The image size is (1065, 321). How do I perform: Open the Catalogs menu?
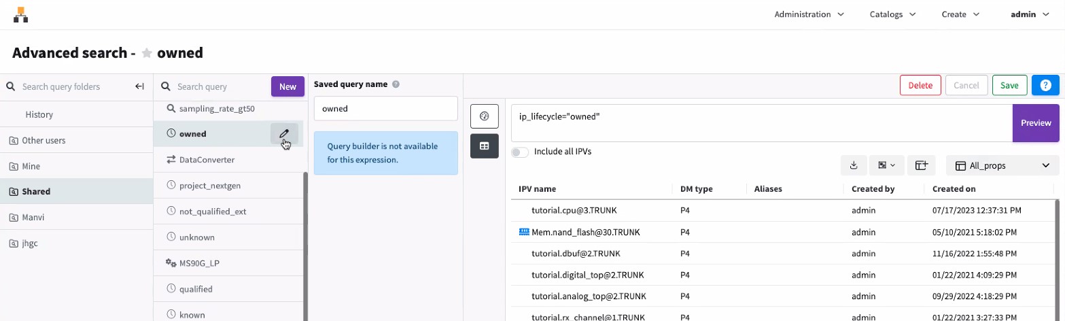891,14
